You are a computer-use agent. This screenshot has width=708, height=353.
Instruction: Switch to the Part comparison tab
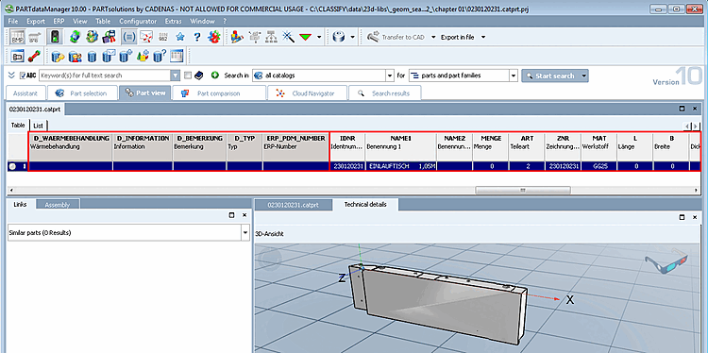point(219,93)
